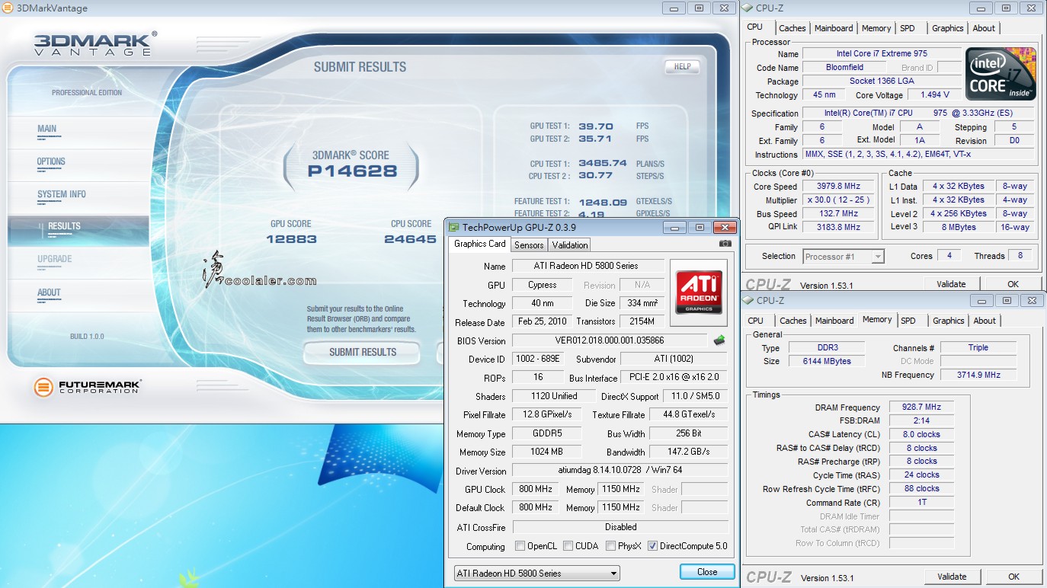Open Graphics tab in top CPU-Z window
1047x588 pixels.
coord(948,28)
